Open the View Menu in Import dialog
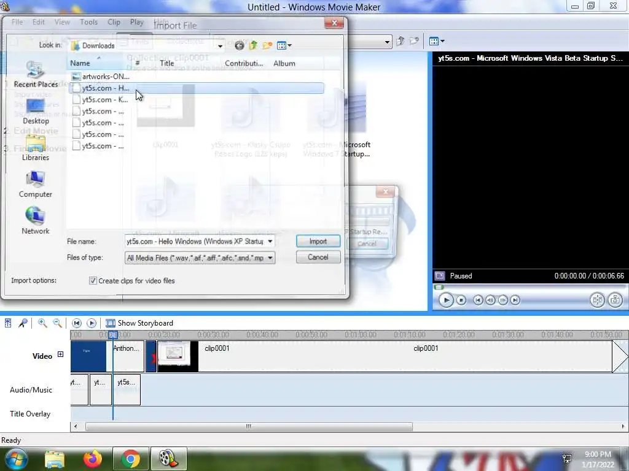Image resolution: width=629 pixels, height=471 pixels. click(284, 45)
